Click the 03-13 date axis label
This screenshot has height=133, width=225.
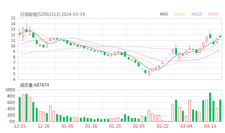(x=210, y=126)
